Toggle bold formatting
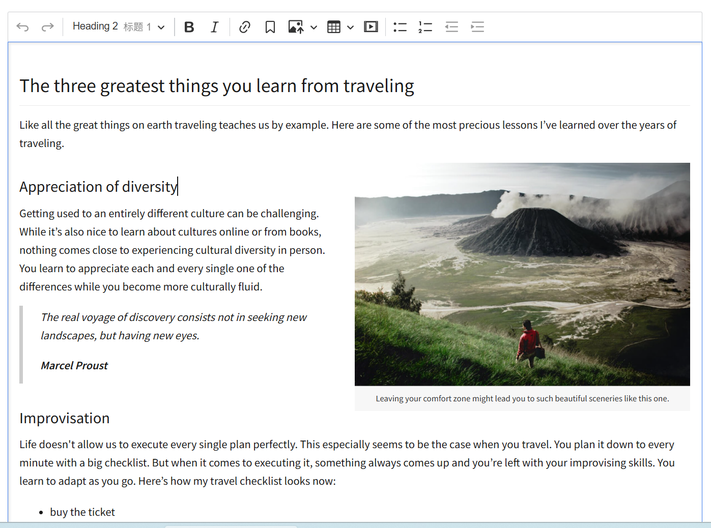 (x=189, y=27)
